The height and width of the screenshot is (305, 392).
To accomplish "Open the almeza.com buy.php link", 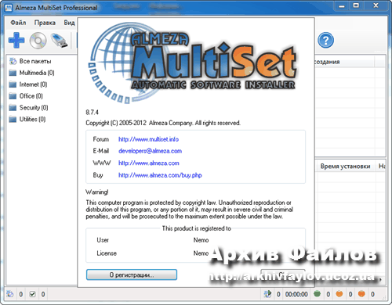I will (160, 175).
